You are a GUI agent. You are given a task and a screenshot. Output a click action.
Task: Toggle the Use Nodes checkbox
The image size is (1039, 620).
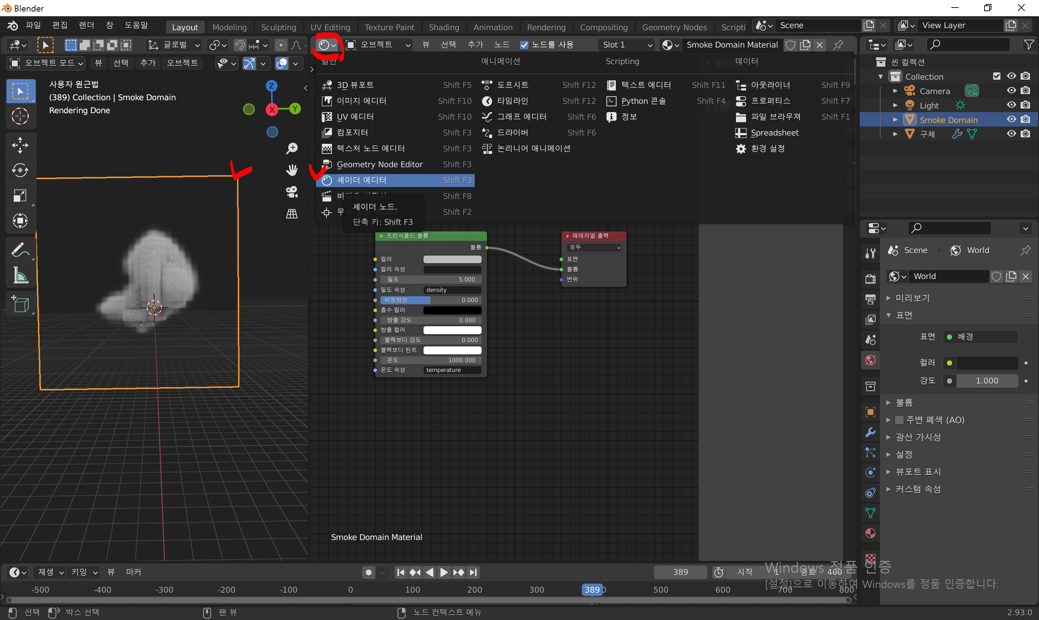tap(524, 45)
